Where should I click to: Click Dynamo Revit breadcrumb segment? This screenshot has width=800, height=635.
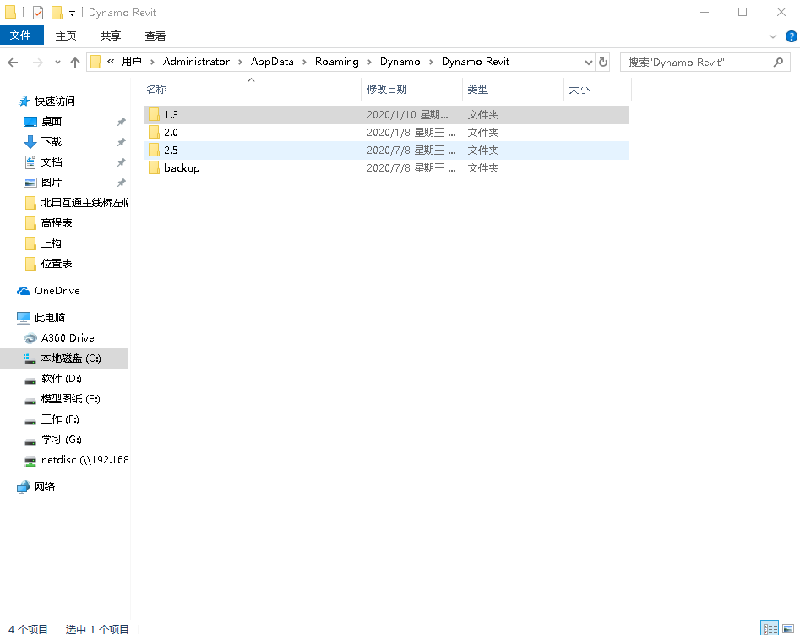pos(476,62)
